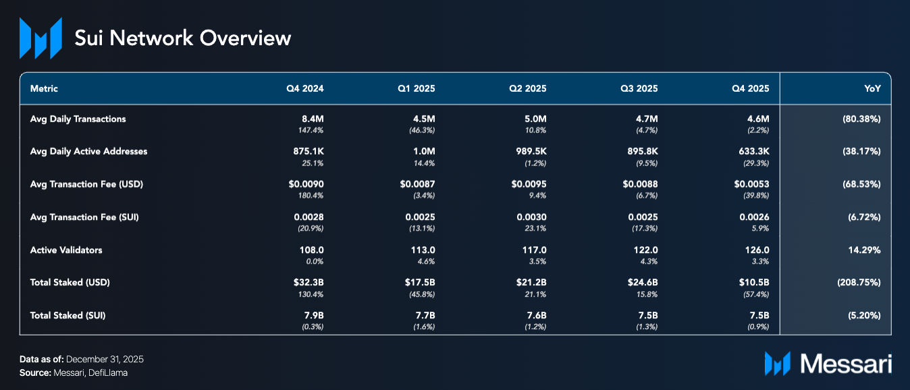This screenshot has width=910, height=390.
Task: Click the 126.0 validators value
Action: (x=757, y=250)
